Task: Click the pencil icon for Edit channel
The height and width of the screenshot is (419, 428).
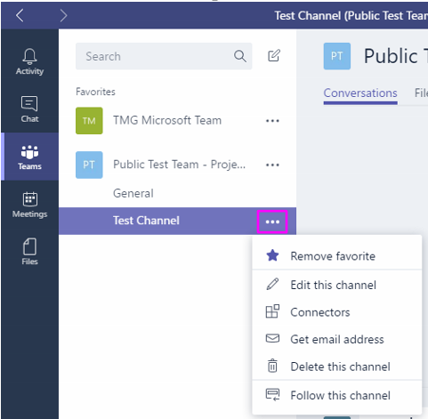Action: point(272,284)
